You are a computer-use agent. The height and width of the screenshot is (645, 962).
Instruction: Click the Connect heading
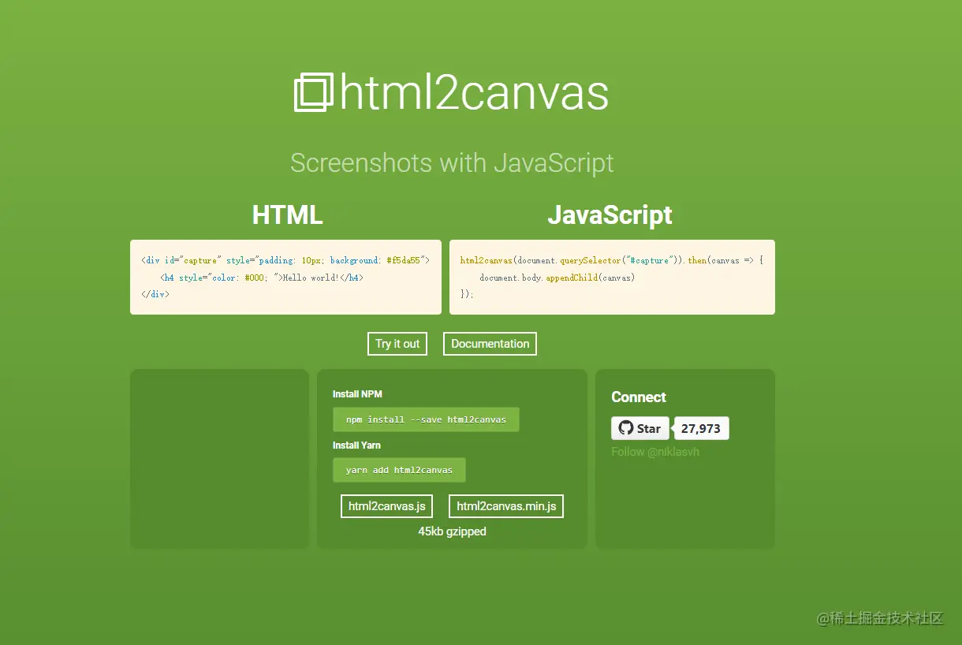click(639, 397)
